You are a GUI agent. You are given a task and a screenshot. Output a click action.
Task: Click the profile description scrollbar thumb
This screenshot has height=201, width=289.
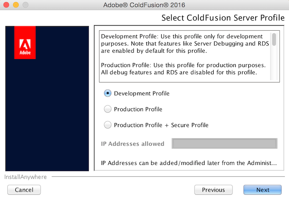coord(274,39)
